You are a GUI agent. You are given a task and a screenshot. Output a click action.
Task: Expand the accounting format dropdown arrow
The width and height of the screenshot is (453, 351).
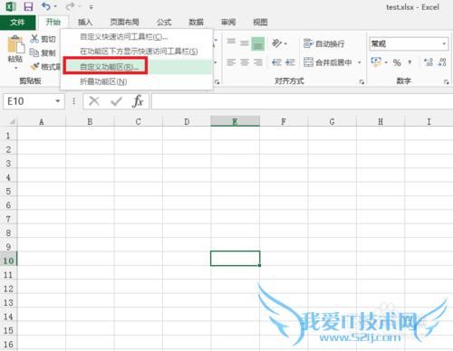(x=386, y=62)
